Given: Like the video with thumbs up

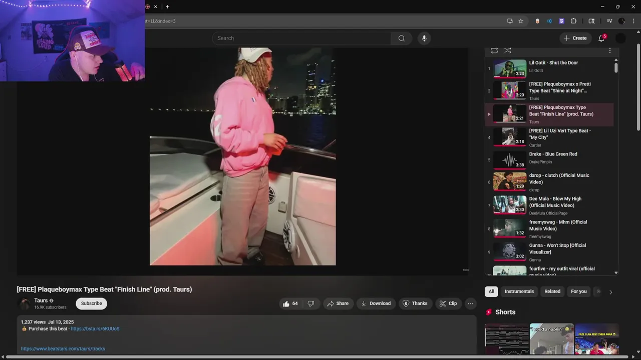Looking at the screenshot, I should pyautogui.click(x=290, y=303).
